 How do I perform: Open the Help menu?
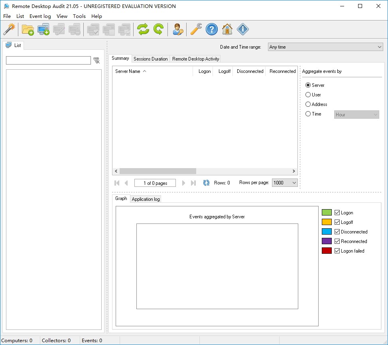pyautogui.click(x=97, y=16)
